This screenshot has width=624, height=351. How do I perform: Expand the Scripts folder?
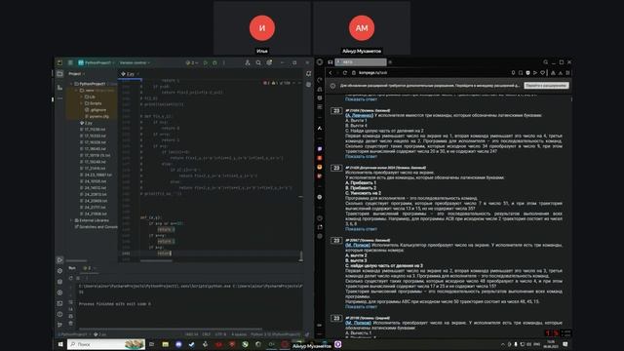point(82,103)
